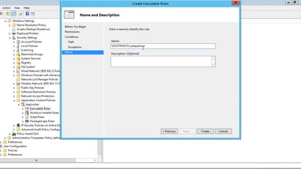301x169 pixels.
Task: Click the Description box scroll-up arrow
Action: tap(213, 58)
